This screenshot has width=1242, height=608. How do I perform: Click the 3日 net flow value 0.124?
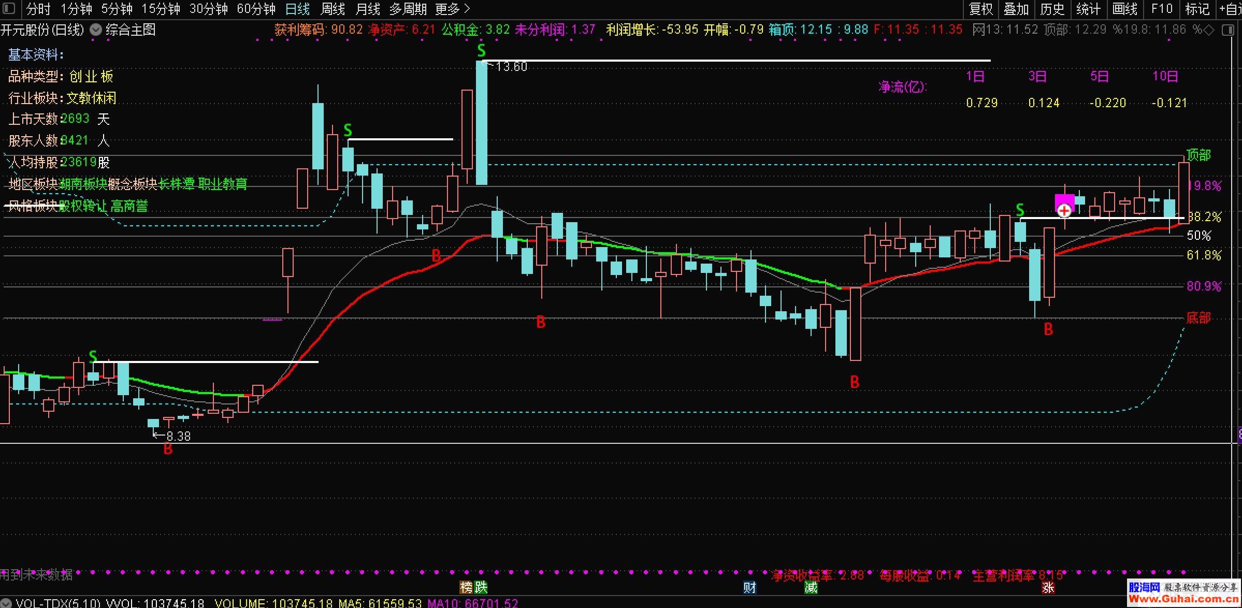(1044, 103)
